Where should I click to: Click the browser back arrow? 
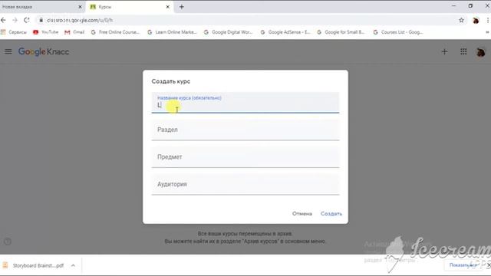[3, 20]
